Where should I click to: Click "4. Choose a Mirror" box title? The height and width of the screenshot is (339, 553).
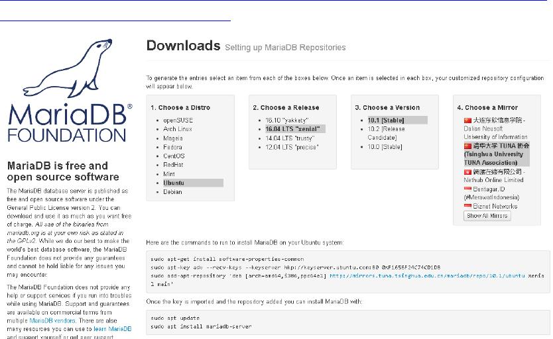[487, 108]
